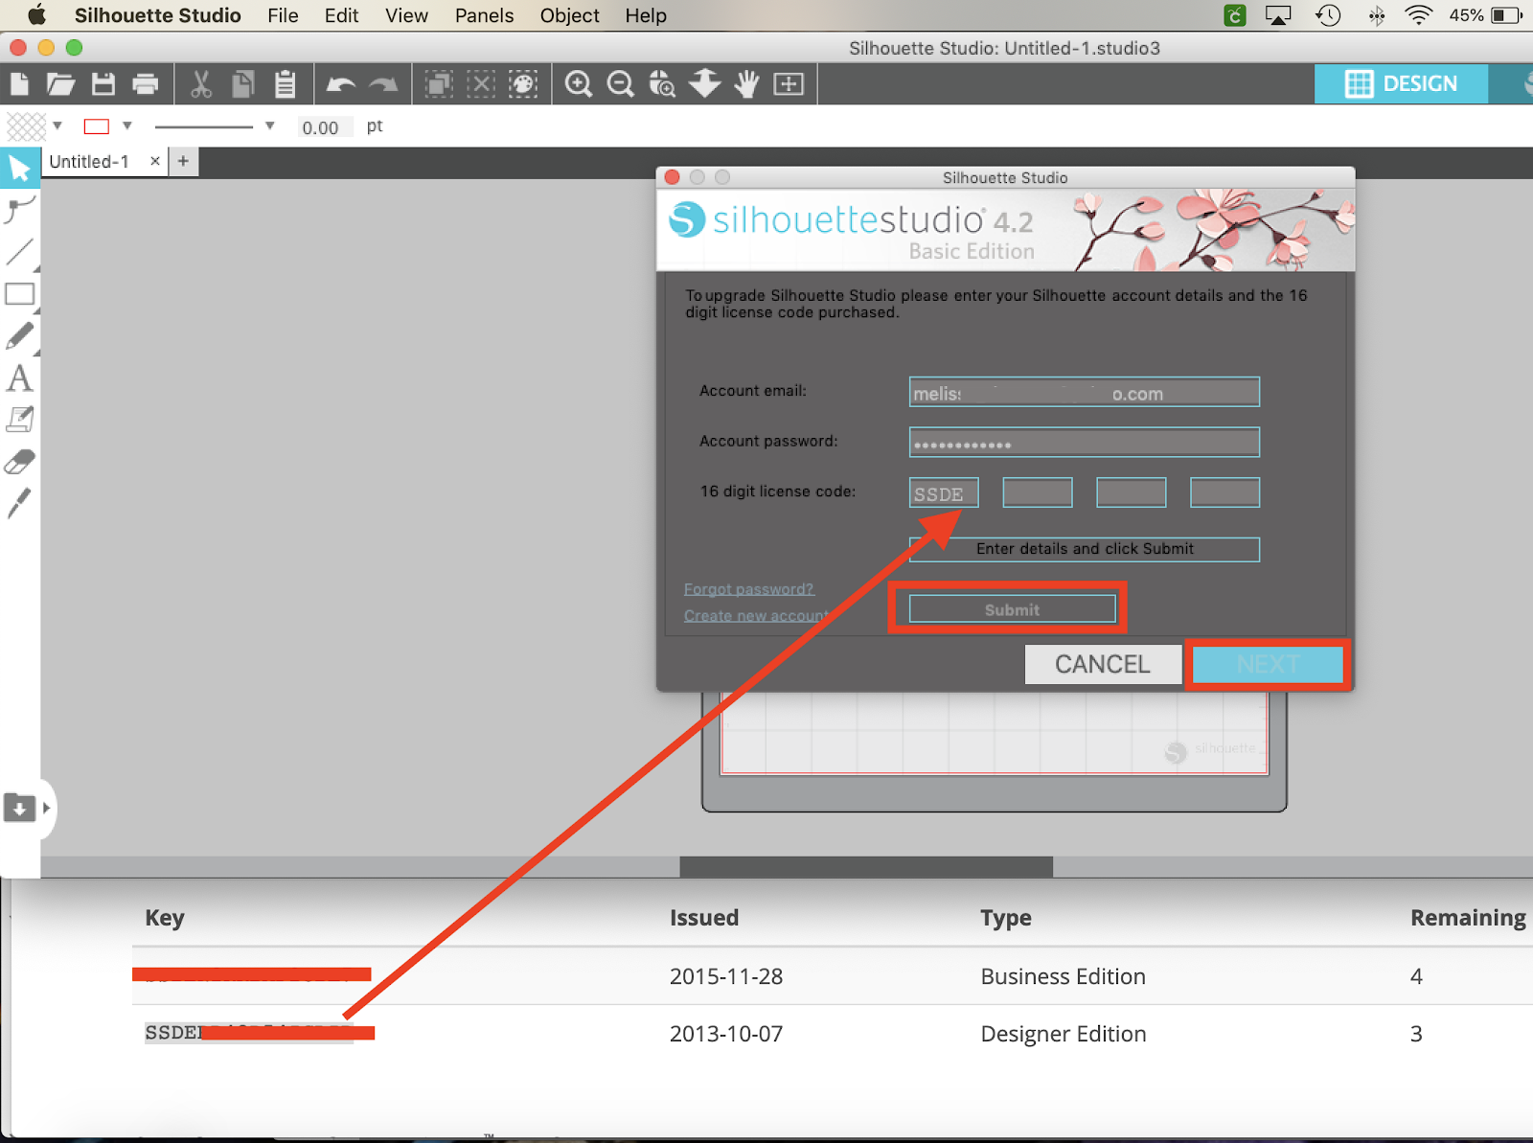
Task: Open the Wi-Fi status icon
Action: coord(1418,15)
